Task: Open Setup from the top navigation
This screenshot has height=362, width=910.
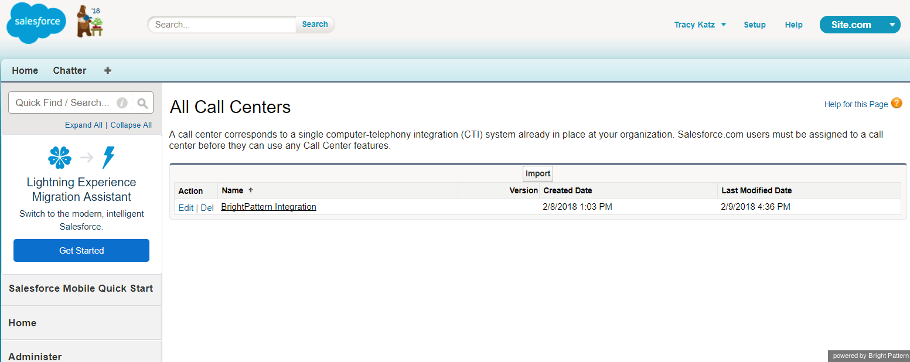Action: 755,25
